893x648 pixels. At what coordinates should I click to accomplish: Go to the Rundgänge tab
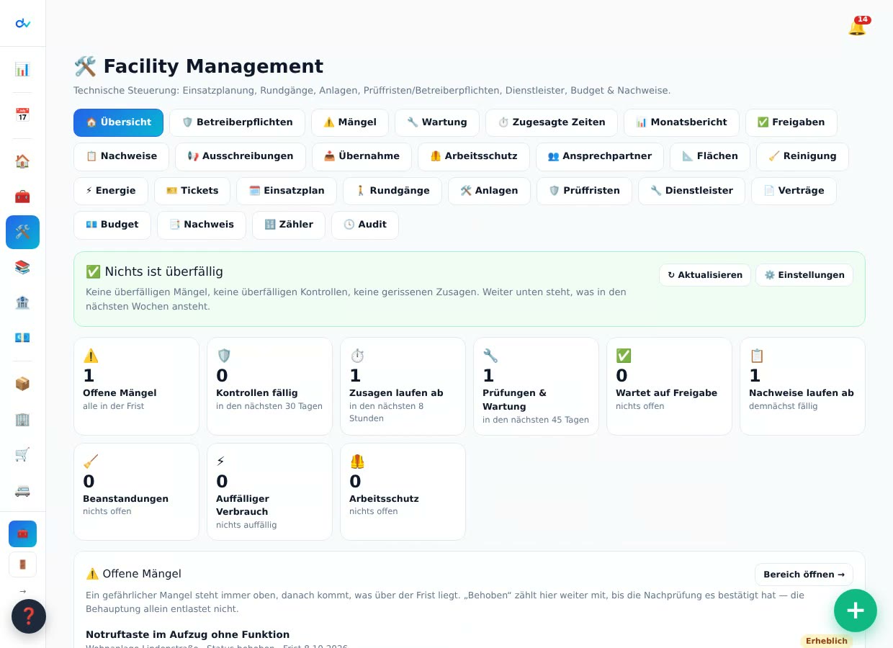pyautogui.click(x=392, y=191)
